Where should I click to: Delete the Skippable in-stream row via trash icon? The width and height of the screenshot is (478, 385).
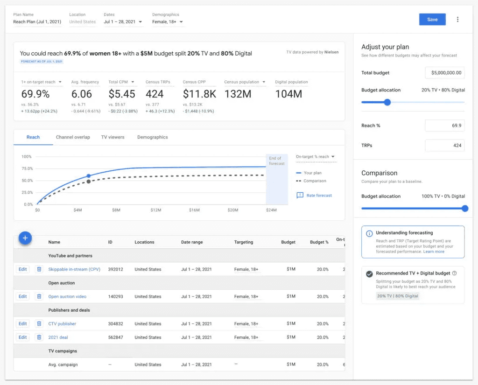[39, 269]
